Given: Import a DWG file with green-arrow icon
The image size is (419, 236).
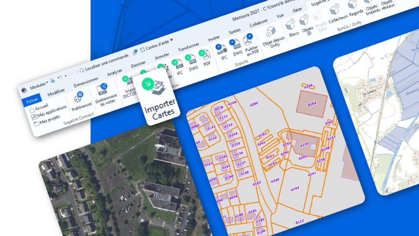Looking at the screenshot, I should click(x=191, y=59).
